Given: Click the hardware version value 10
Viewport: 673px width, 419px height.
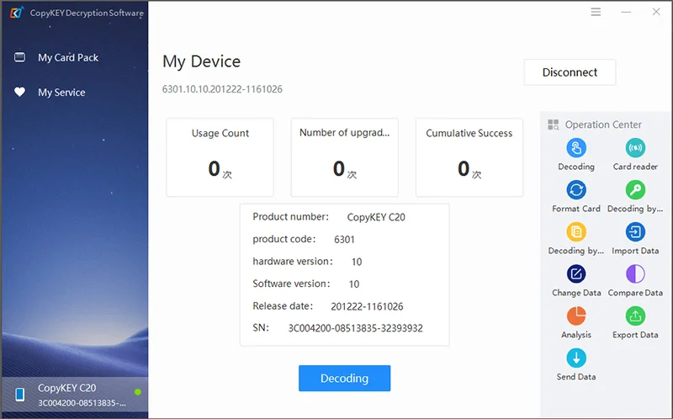Looking at the screenshot, I should pos(356,262).
